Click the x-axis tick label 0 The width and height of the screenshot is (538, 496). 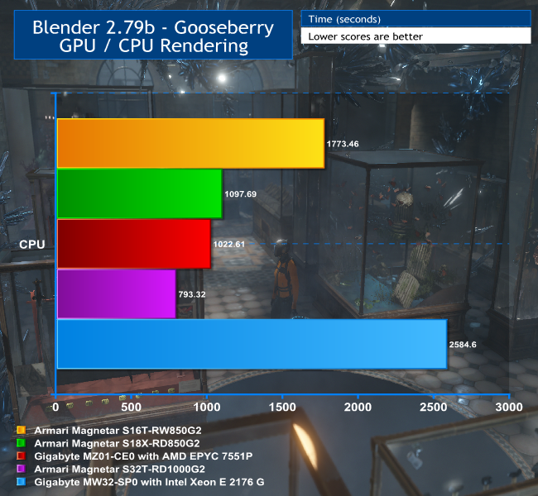[55, 408]
